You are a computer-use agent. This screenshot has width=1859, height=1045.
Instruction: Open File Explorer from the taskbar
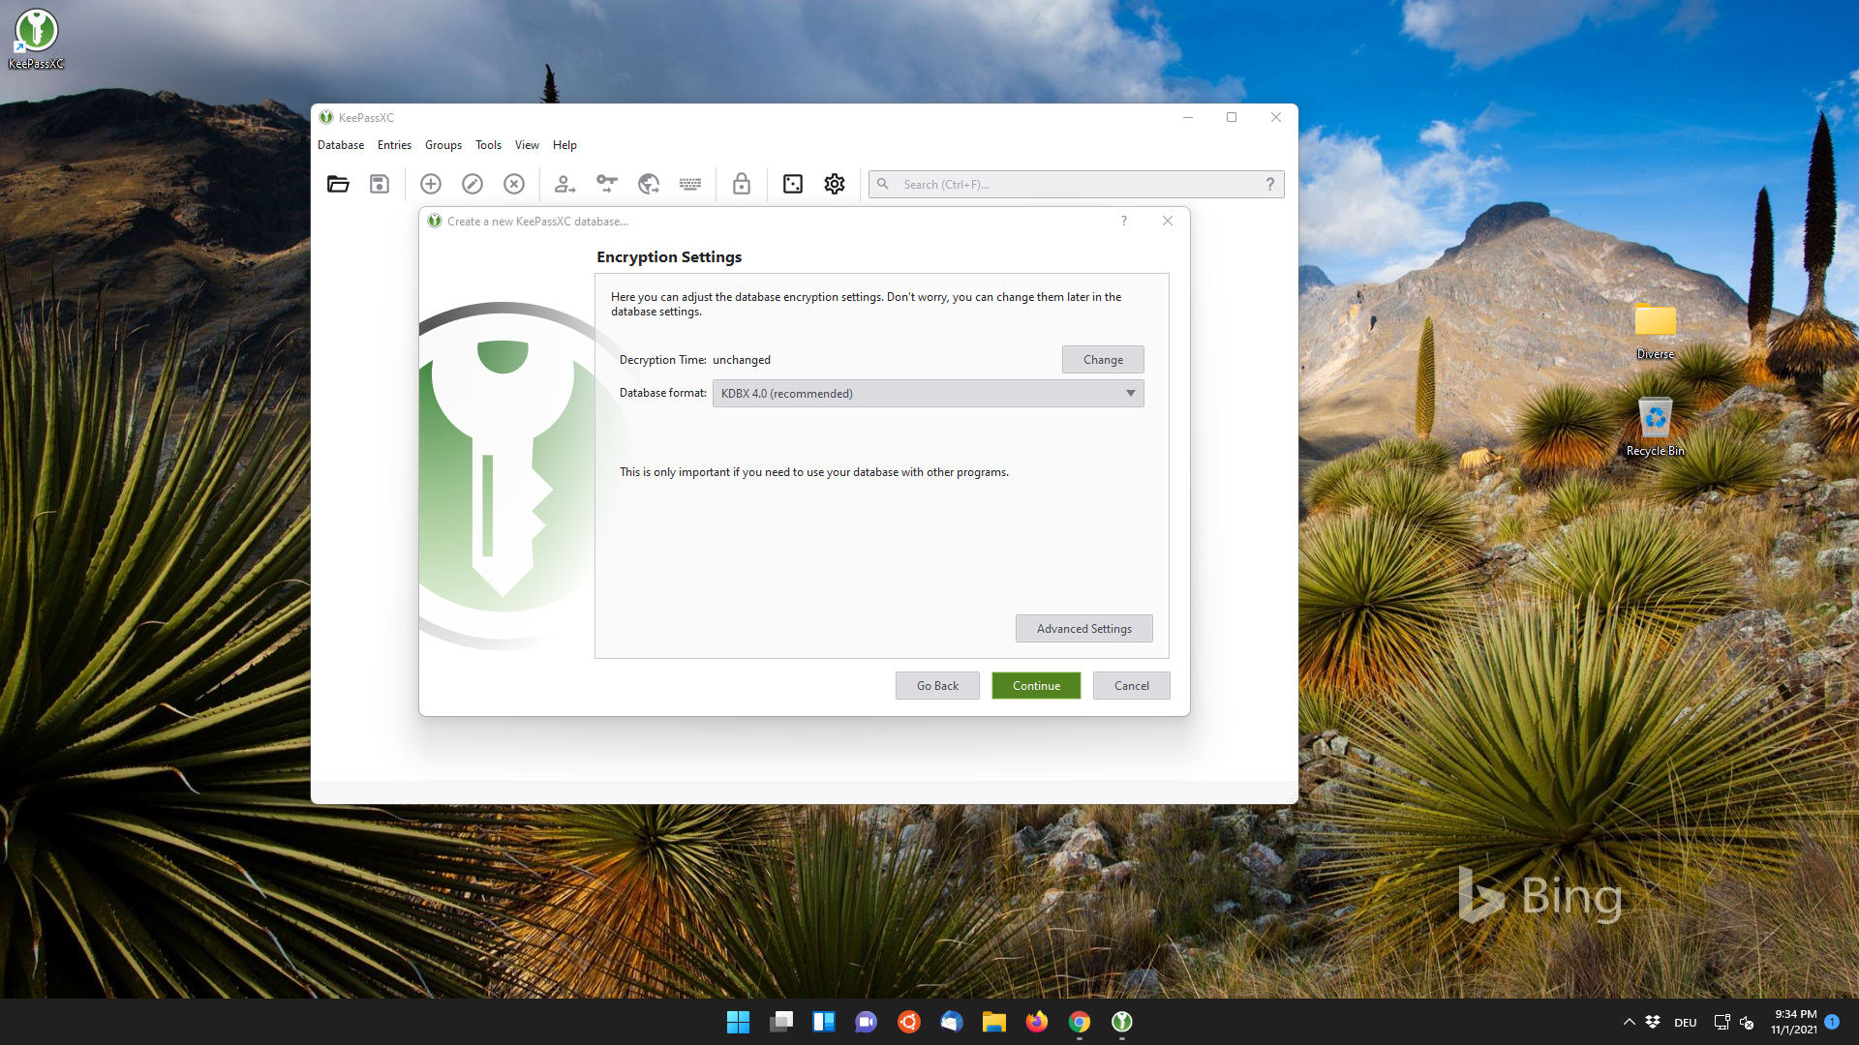click(994, 1022)
